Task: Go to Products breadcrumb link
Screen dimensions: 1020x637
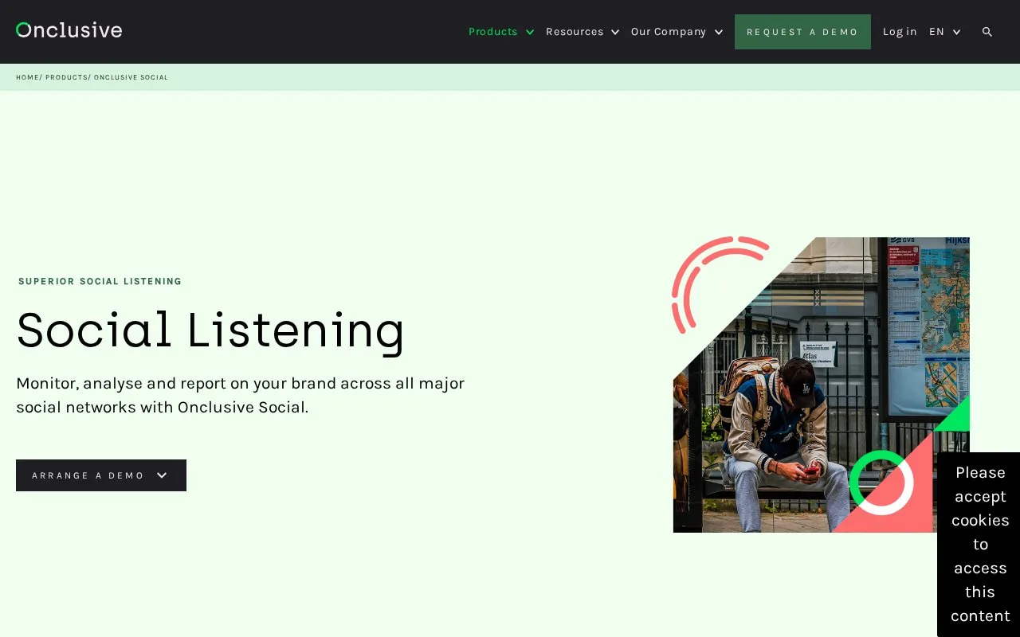Action: (66, 77)
